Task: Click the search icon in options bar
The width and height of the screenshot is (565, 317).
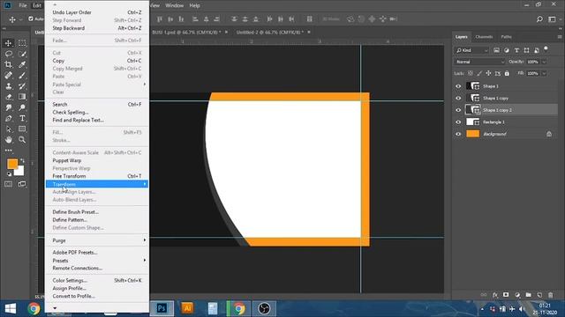Action: pyautogui.click(x=539, y=19)
